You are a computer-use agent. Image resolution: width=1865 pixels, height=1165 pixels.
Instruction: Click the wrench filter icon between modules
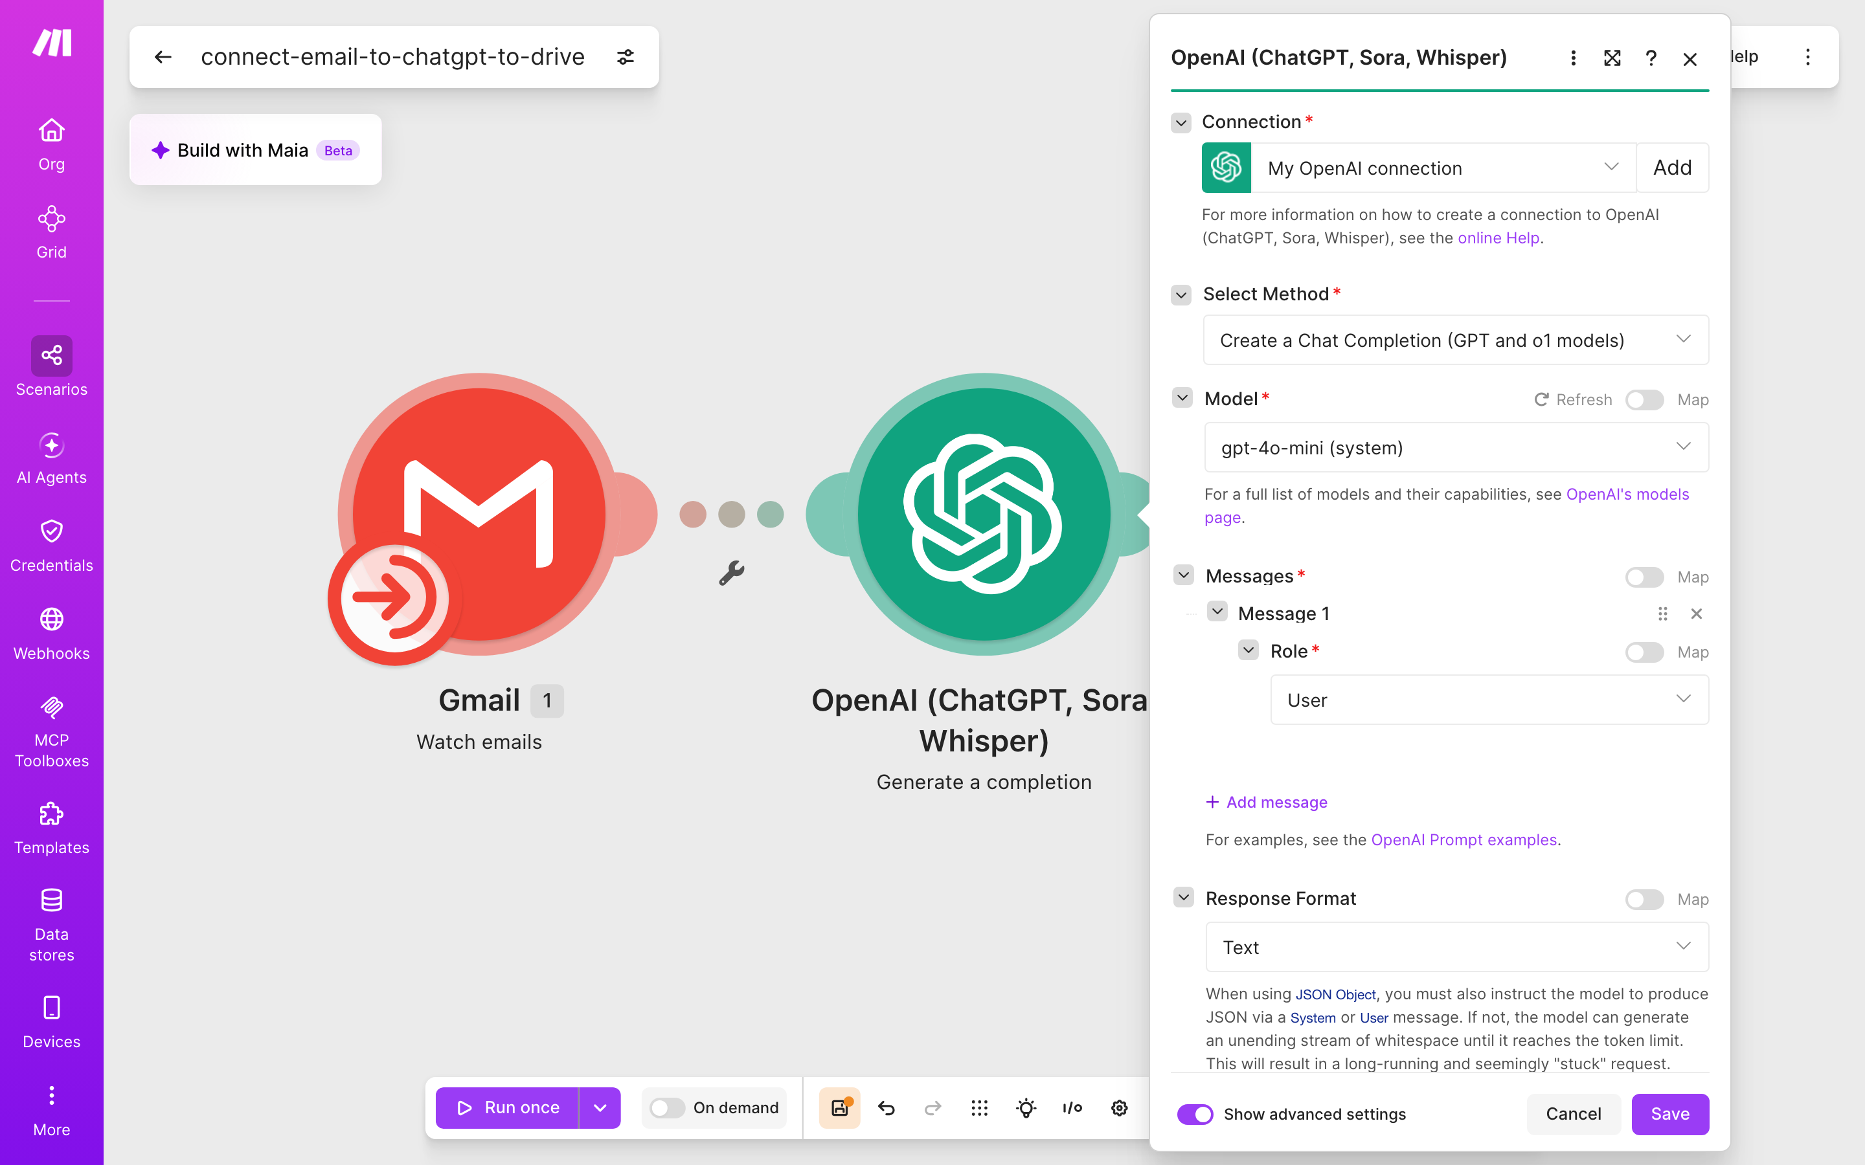731,573
